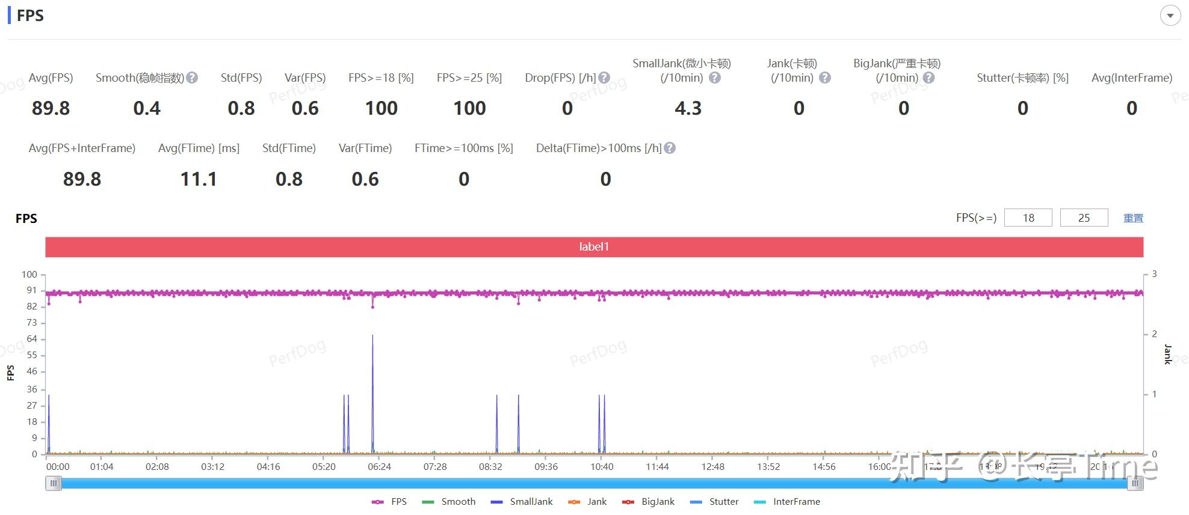The width and height of the screenshot is (1189, 515).
Task: Toggle the Smooth series in the legend
Action: [449, 501]
